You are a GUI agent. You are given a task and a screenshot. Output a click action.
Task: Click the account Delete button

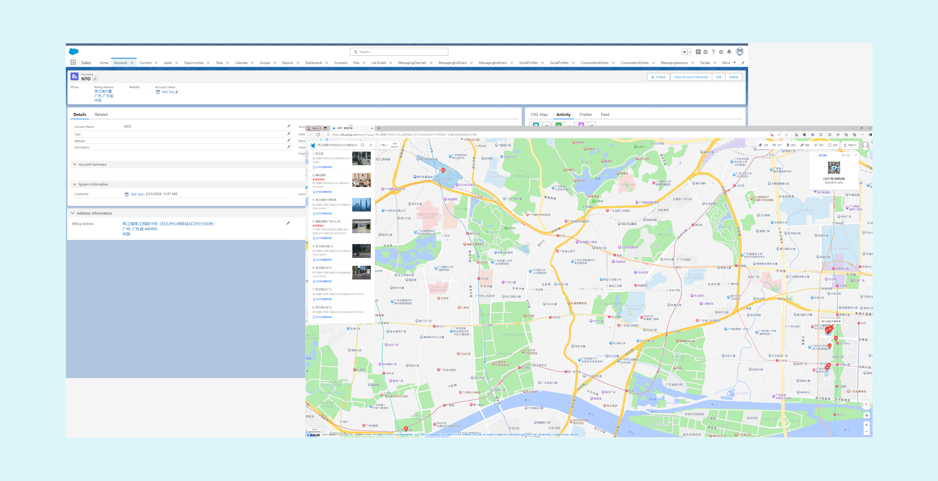point(733,77)
